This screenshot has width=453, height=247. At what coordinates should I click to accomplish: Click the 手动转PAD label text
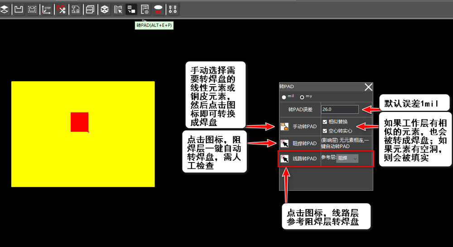click(x=304, y=126)
